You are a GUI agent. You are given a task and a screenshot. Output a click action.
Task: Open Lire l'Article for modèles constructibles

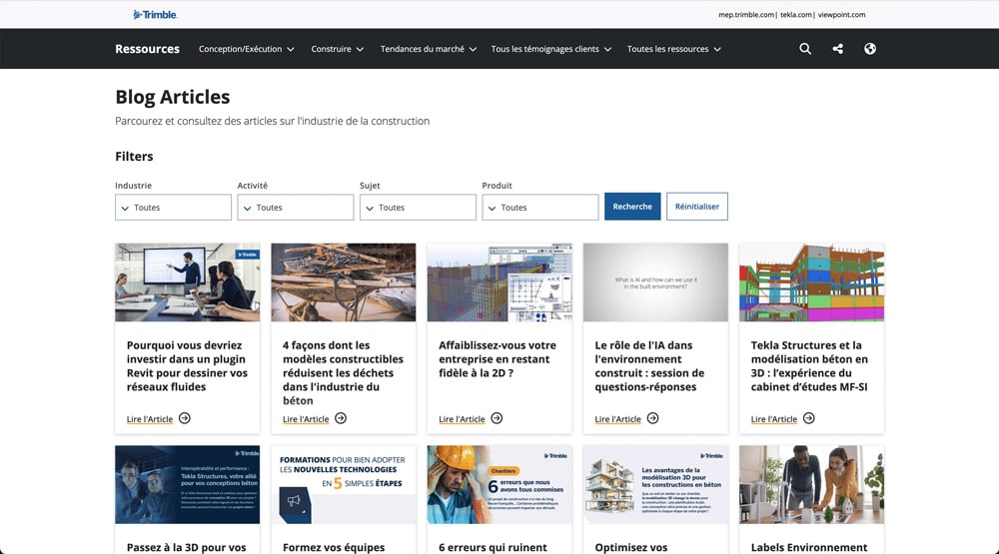coord(306,419)
